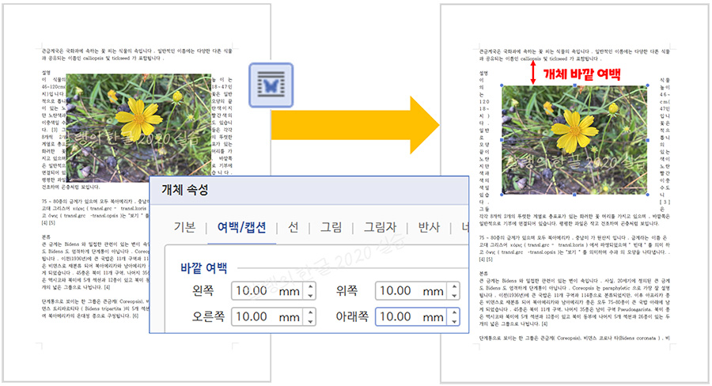Image resolution: width=712 pixels, height=386 pixels.
Task: Click bottom-center resize handle of right image
Action: point(574,195)
